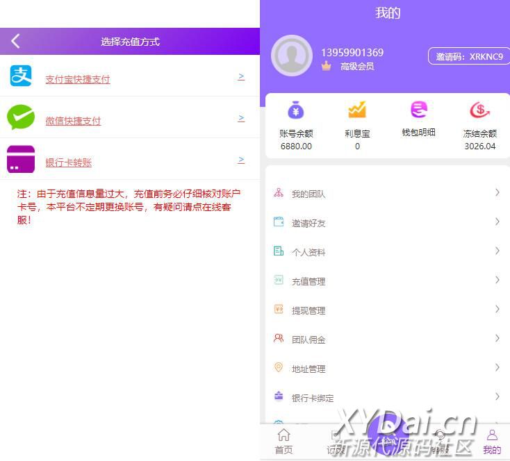Click the 地址管理 location pin icon
Image resolution: width=510 pixels, height=461 pixels.
point(279,367)
